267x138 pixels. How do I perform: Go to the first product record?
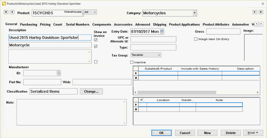pos(6,12)
